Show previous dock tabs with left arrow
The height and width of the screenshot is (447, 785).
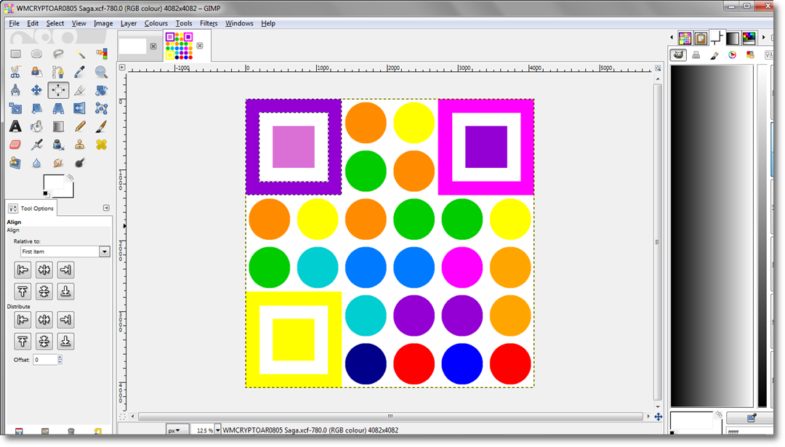(672, 38)
